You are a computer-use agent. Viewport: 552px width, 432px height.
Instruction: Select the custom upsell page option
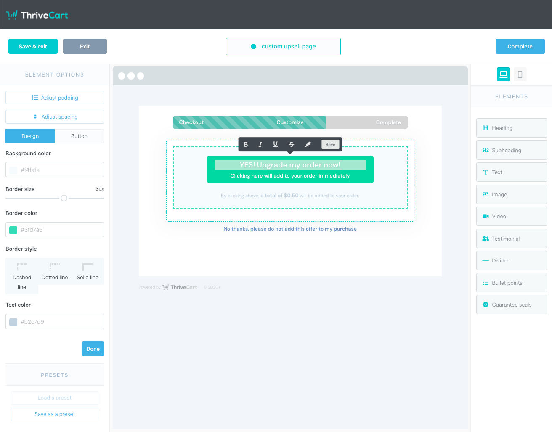click(x=283, y=46)
